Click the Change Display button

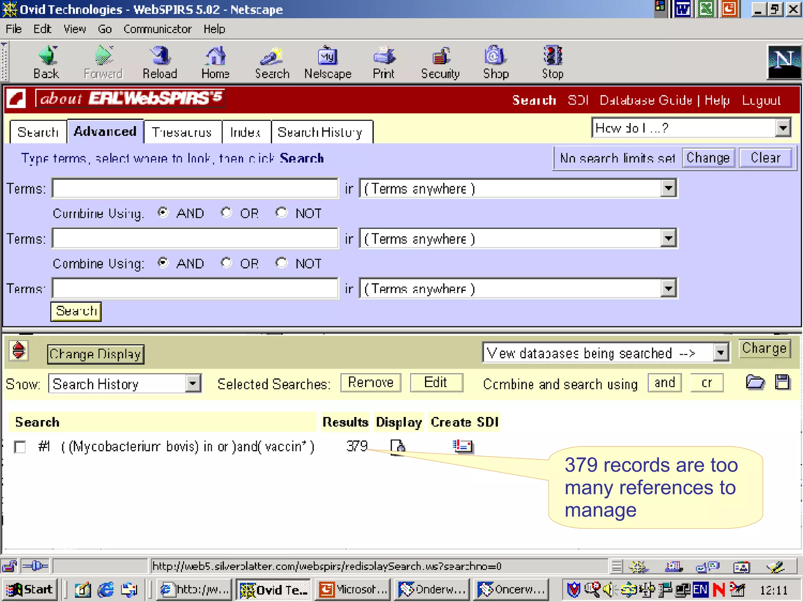[x=95, y=354]
